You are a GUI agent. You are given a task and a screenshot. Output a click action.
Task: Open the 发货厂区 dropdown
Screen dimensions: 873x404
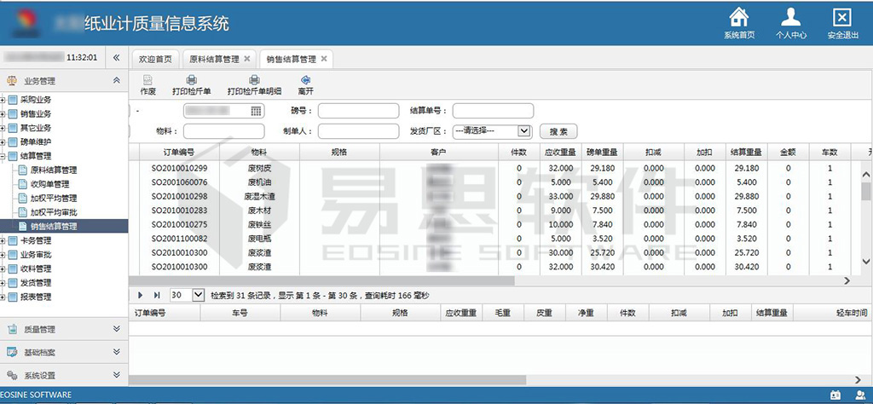click(x=524, y=131)
